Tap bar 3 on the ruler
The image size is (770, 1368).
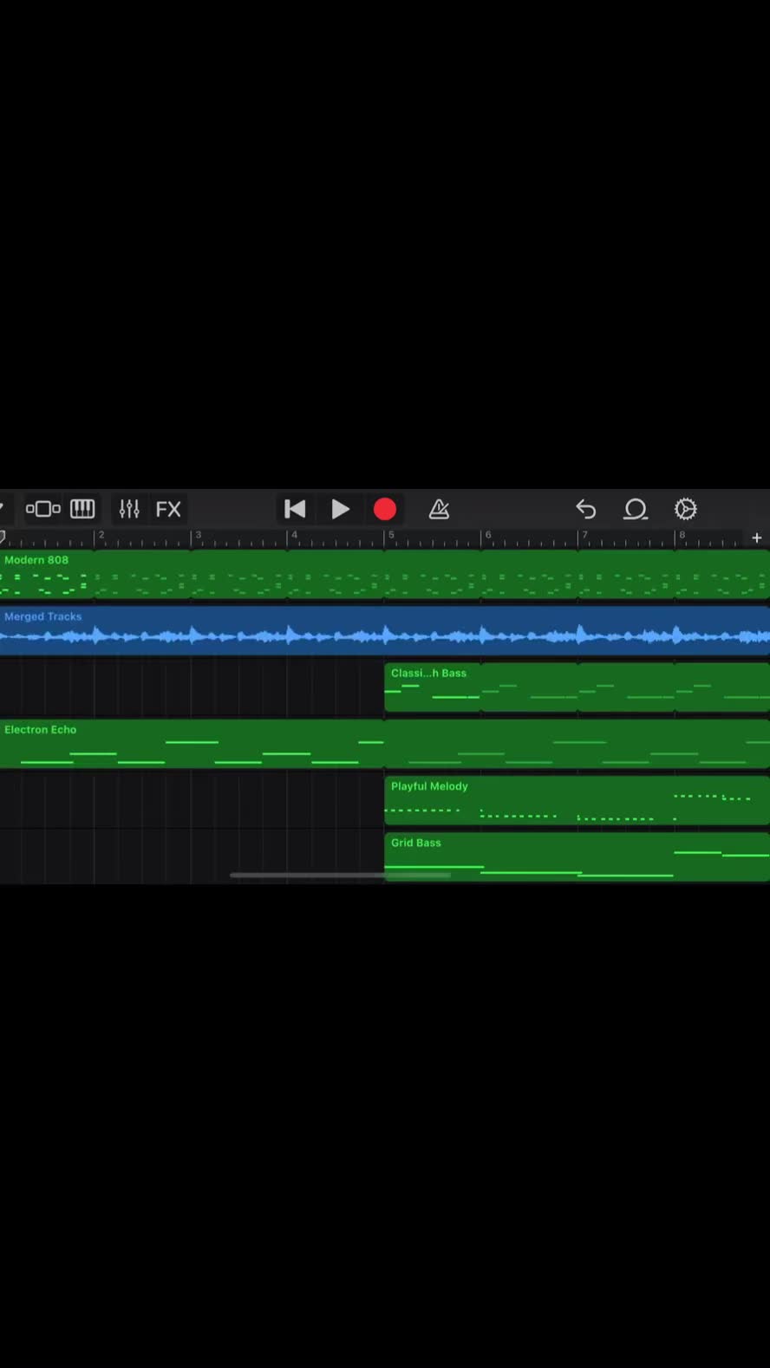(199, 536)
